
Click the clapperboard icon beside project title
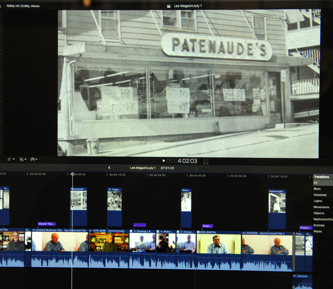169,6
